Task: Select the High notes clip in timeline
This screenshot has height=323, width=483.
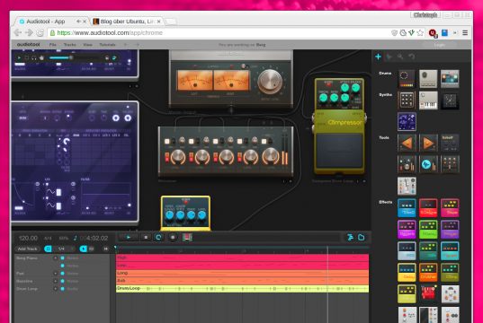Action: 242,258
